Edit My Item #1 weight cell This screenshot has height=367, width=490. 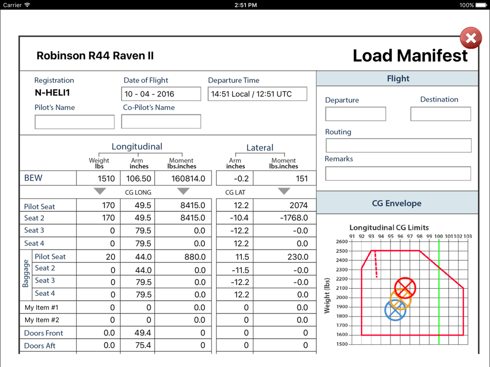pos(99,307)
